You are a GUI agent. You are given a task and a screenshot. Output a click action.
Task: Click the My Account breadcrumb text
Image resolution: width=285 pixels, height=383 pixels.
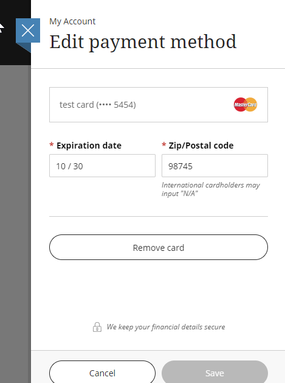coord(72,21)
